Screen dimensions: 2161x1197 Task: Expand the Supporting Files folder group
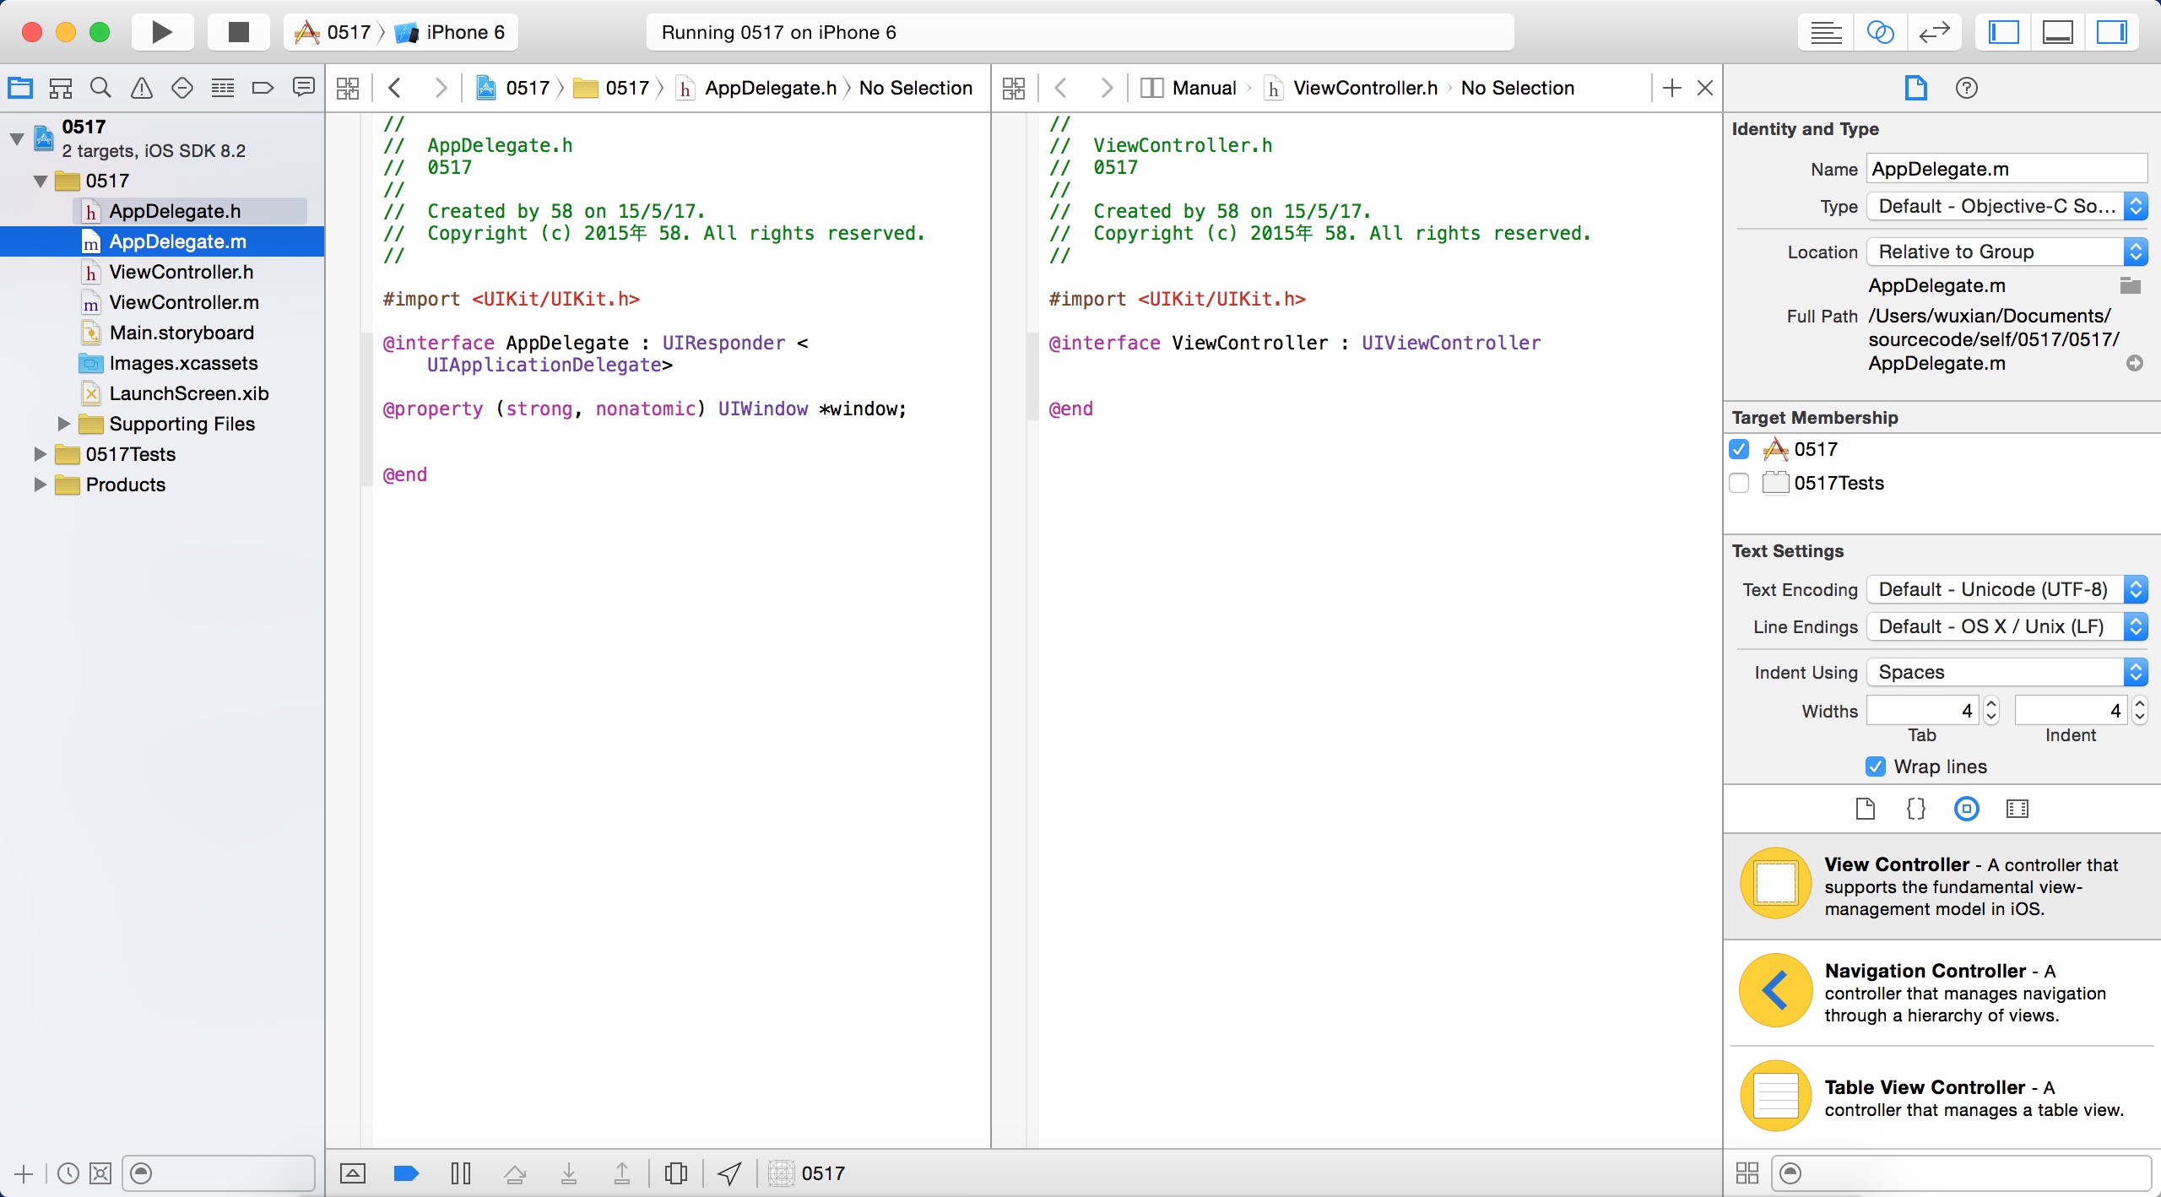tap(61, 423)
